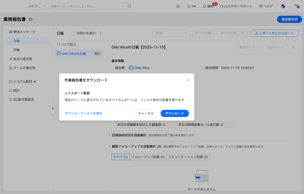Open 自分の提出物 in sidebar
This screenshot has width=304, height=194.
click(21, 59)
